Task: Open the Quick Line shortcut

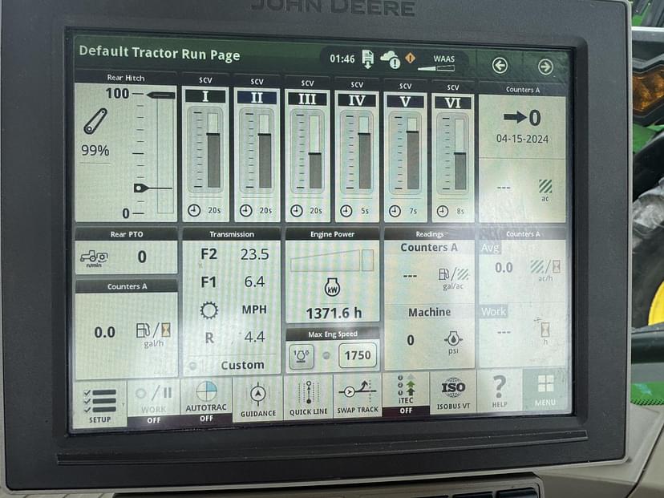Action: [308, 398]
